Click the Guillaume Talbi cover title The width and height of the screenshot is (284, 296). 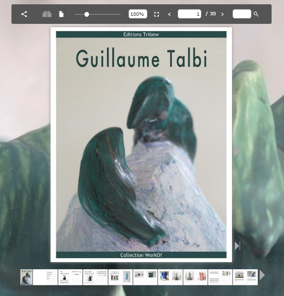pos(142,59)
